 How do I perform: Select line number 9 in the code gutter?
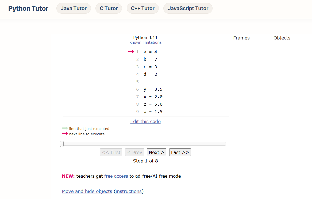point(137,112)
